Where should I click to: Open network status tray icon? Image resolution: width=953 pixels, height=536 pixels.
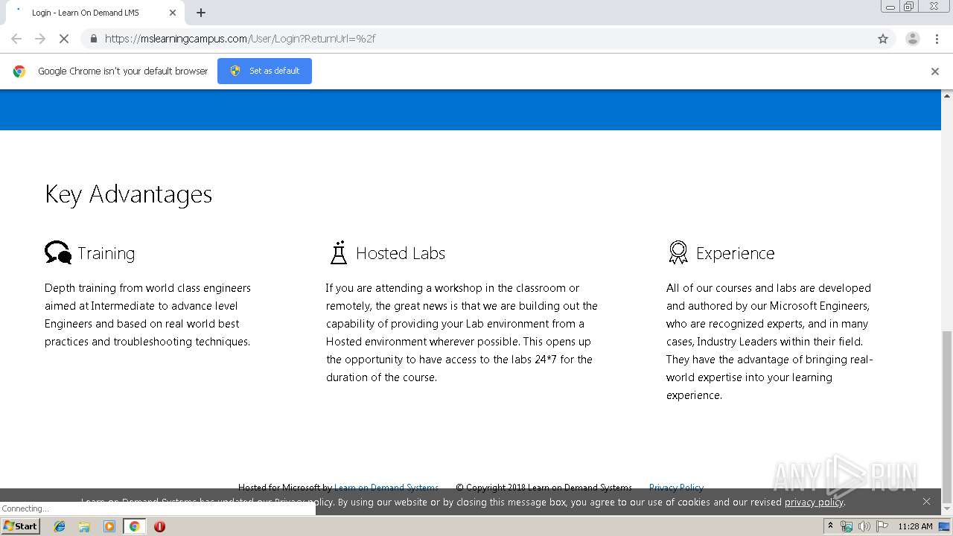(847, 526)
